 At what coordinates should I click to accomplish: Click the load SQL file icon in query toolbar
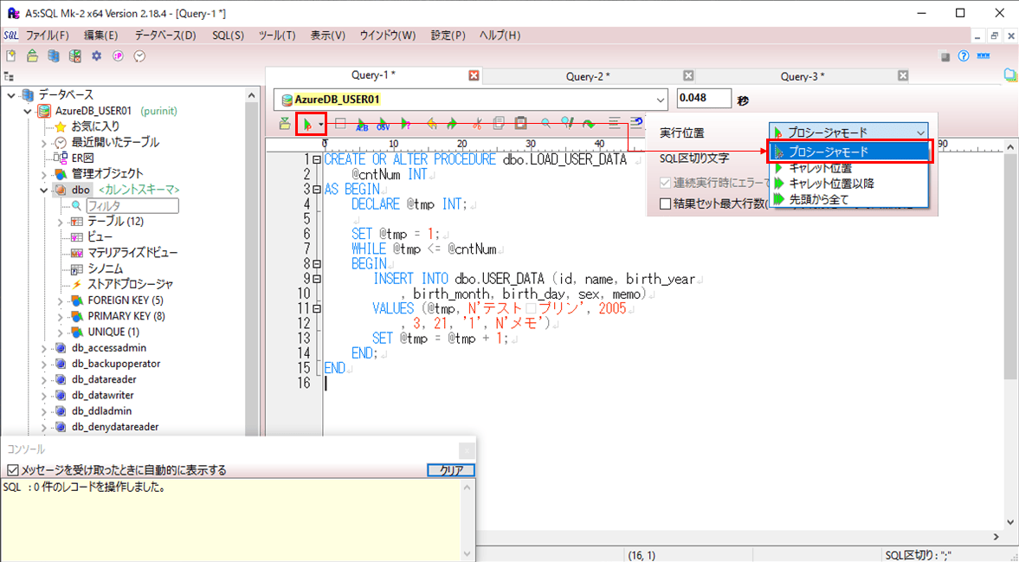point(285,124)
